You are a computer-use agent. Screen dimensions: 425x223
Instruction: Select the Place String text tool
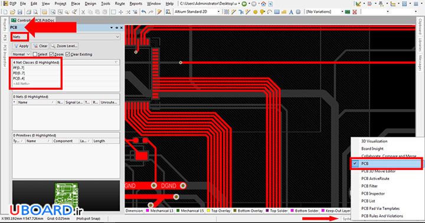point(291,12)
